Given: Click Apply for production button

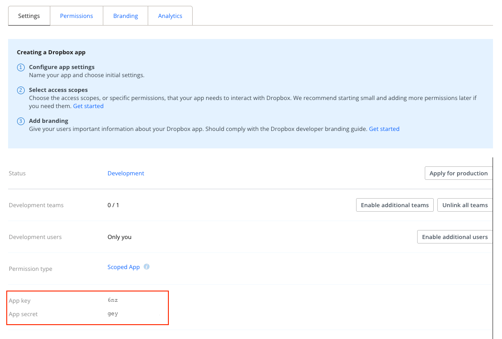Looking at the screenshot, I should tap(458, 173).
